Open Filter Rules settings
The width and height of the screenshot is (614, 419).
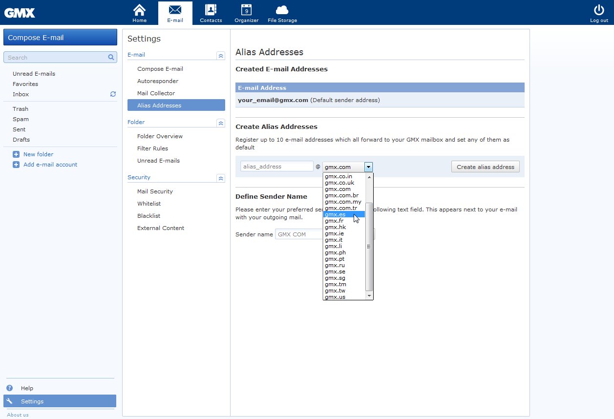coord(152,148)
